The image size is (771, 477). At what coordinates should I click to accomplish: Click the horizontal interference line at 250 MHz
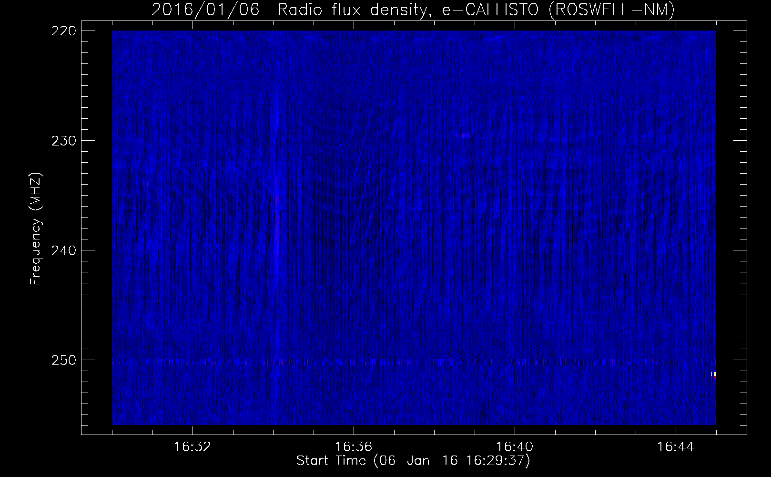[414, 362]
